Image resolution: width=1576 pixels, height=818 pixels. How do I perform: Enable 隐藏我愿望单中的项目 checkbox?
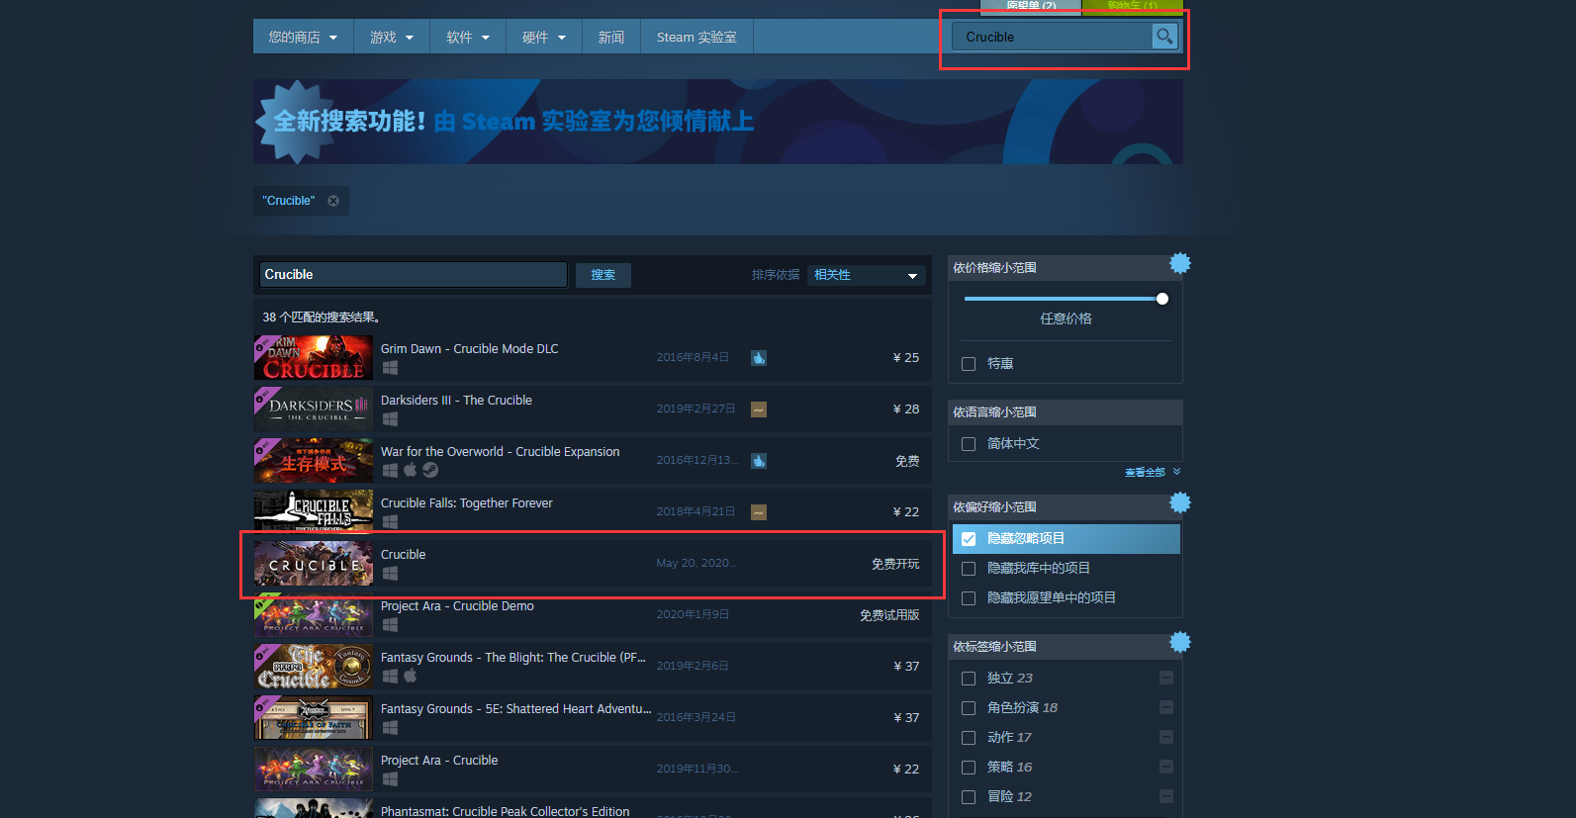tap(969, 598)
